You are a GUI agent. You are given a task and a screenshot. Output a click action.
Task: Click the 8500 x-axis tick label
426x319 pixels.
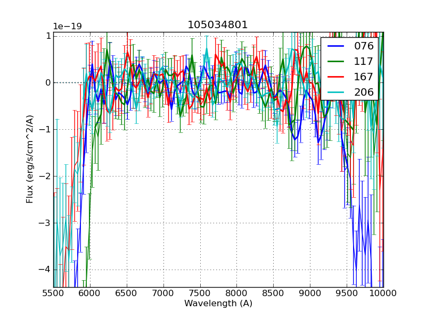coord(274,292)
